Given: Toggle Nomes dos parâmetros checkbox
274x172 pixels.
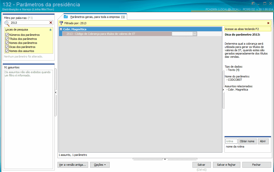Looking at the screenshot, I should [7, 43].
